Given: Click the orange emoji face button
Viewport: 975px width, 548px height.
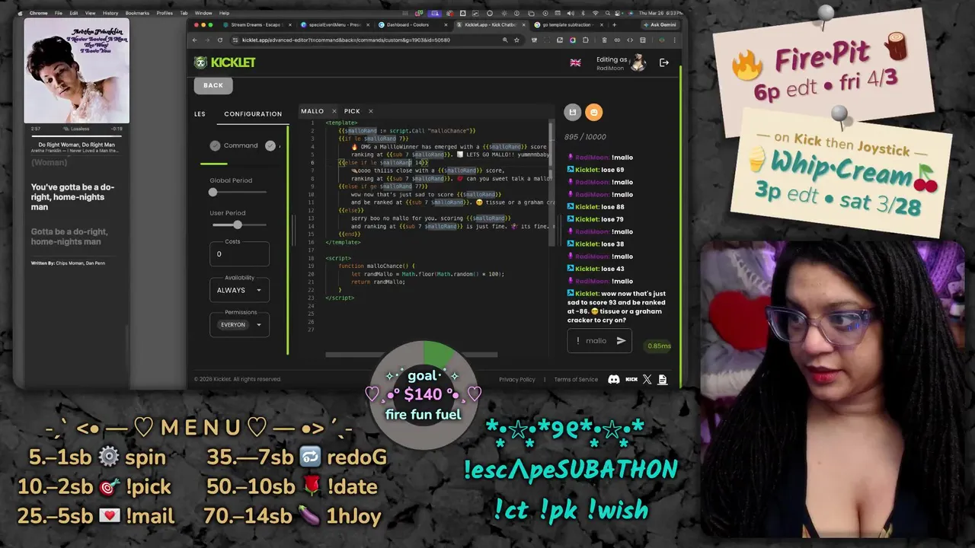Looking at the screenshot, I should (594, 112).
